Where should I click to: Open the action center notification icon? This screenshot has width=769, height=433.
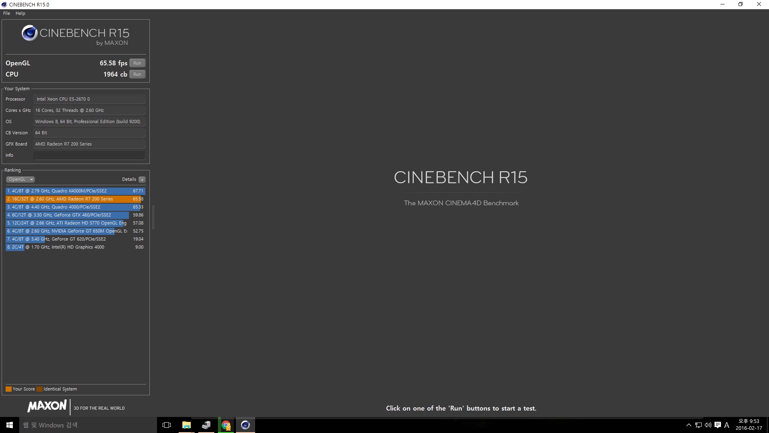point(718,425)
